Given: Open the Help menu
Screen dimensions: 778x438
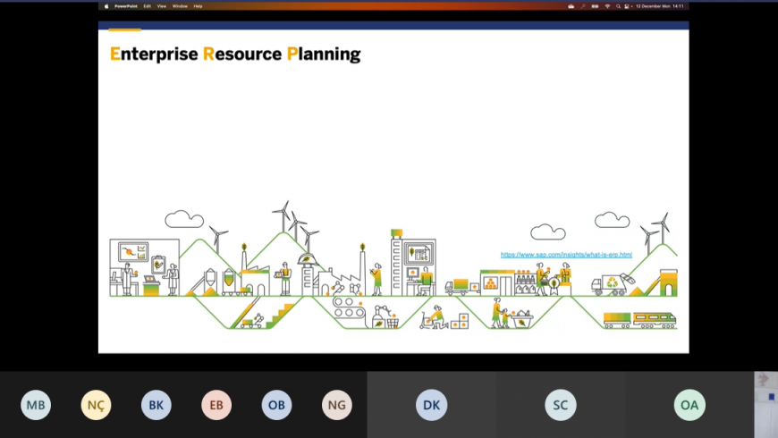Looking at the screenshot, I should point(198,5).
